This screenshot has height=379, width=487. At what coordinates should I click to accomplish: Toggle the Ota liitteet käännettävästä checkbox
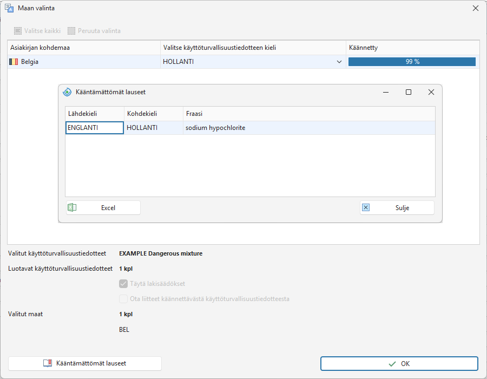[x=123, y=299]
